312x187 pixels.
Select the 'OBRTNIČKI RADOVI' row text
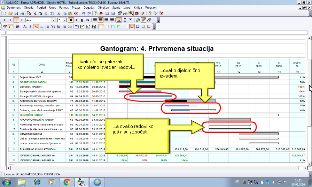tap(31, 115)
